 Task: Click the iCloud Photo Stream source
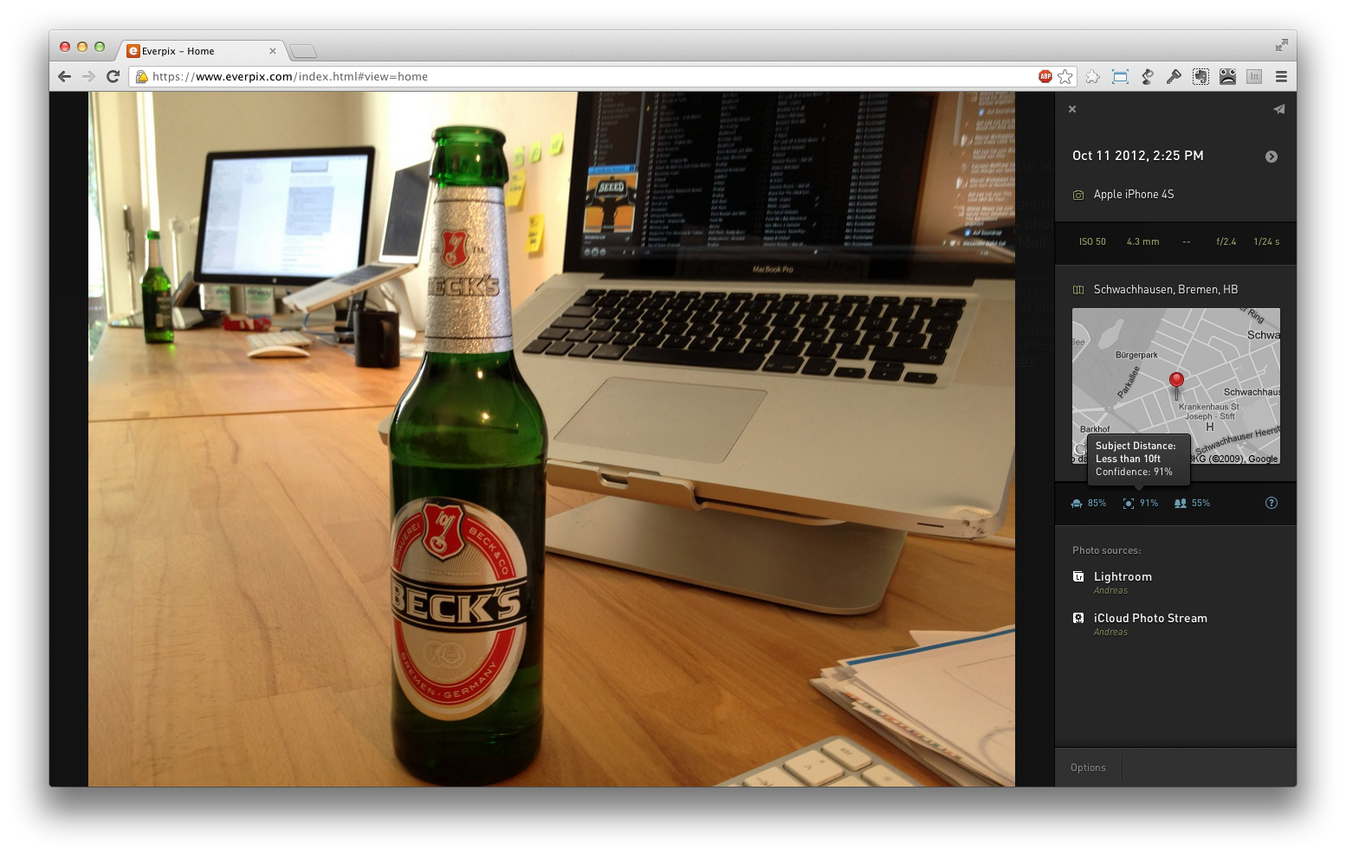point(1150,618)
